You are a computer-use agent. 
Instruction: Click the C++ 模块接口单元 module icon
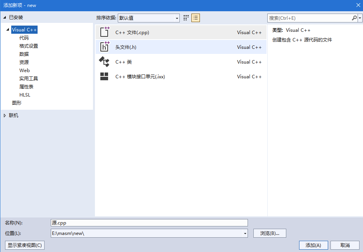point(104,76)
